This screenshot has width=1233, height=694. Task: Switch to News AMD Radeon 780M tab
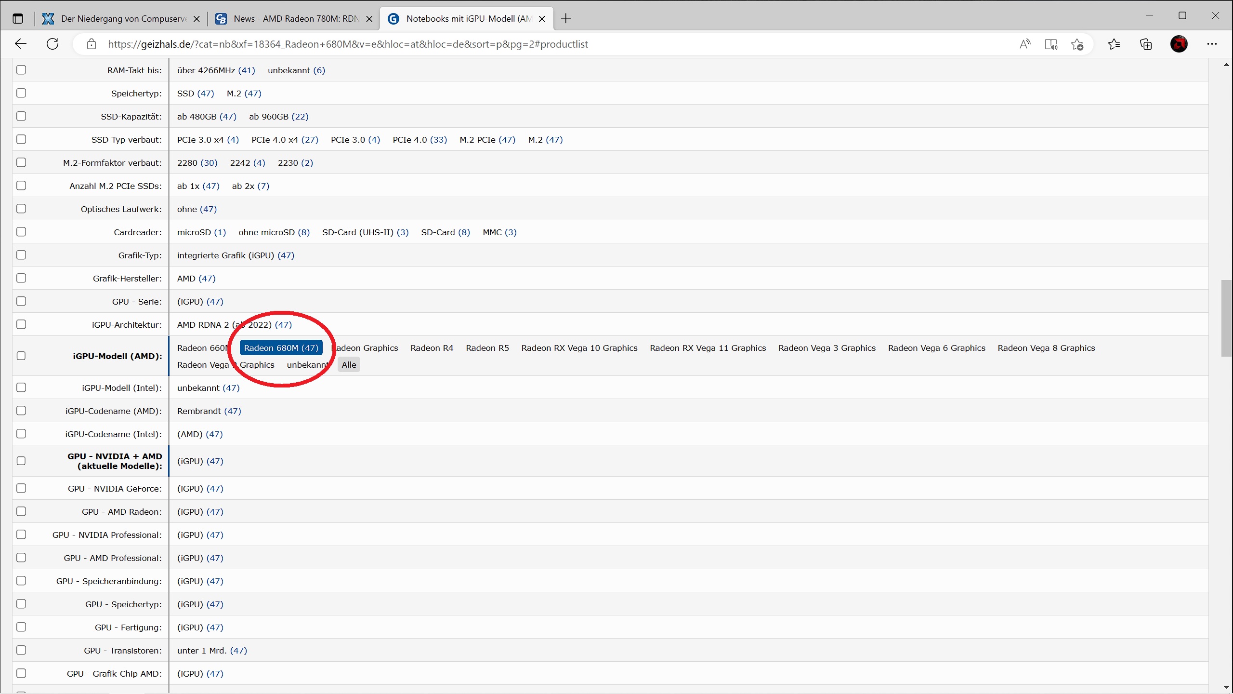click(296, 18)
